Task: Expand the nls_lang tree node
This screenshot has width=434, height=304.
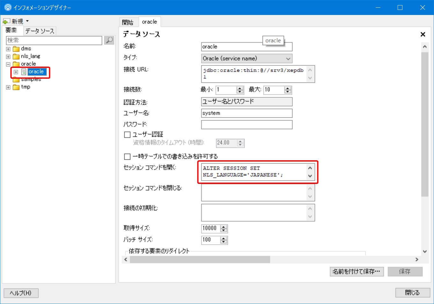Action: 8,57
